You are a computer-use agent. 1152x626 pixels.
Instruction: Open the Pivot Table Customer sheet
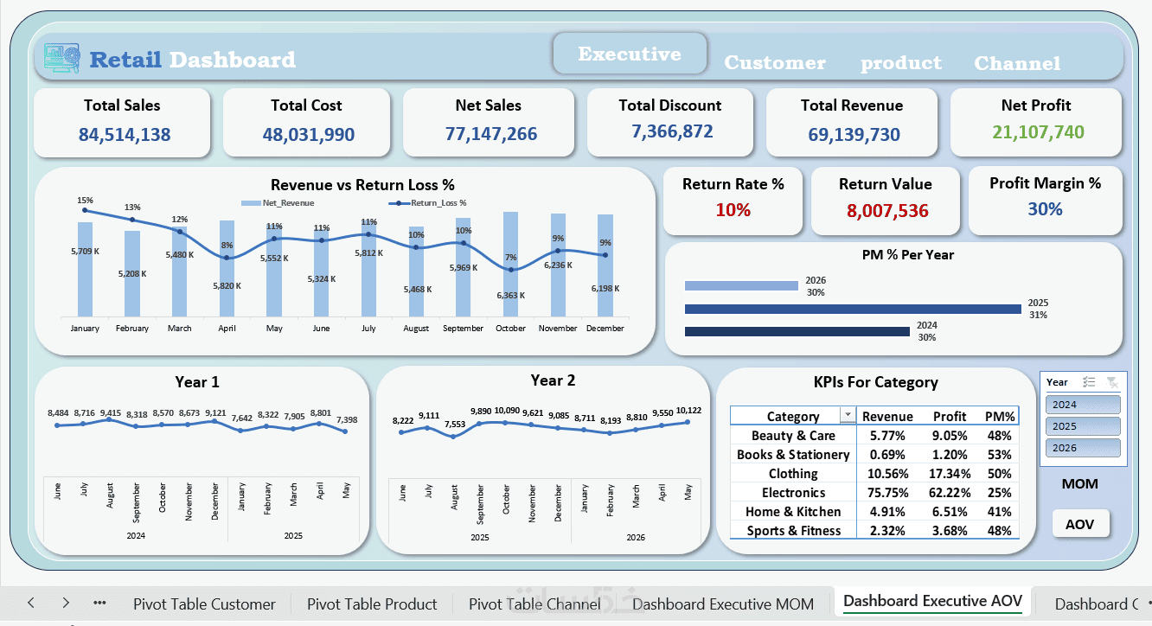[204, 604]
